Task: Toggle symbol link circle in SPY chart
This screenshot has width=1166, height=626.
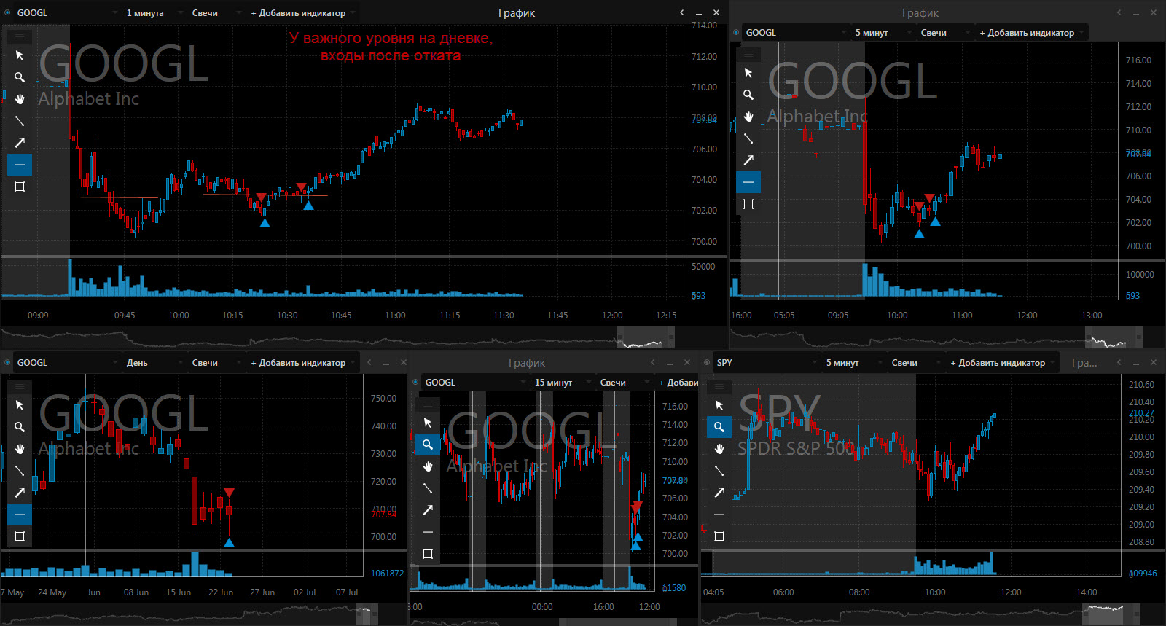Action: pos(707,362)
